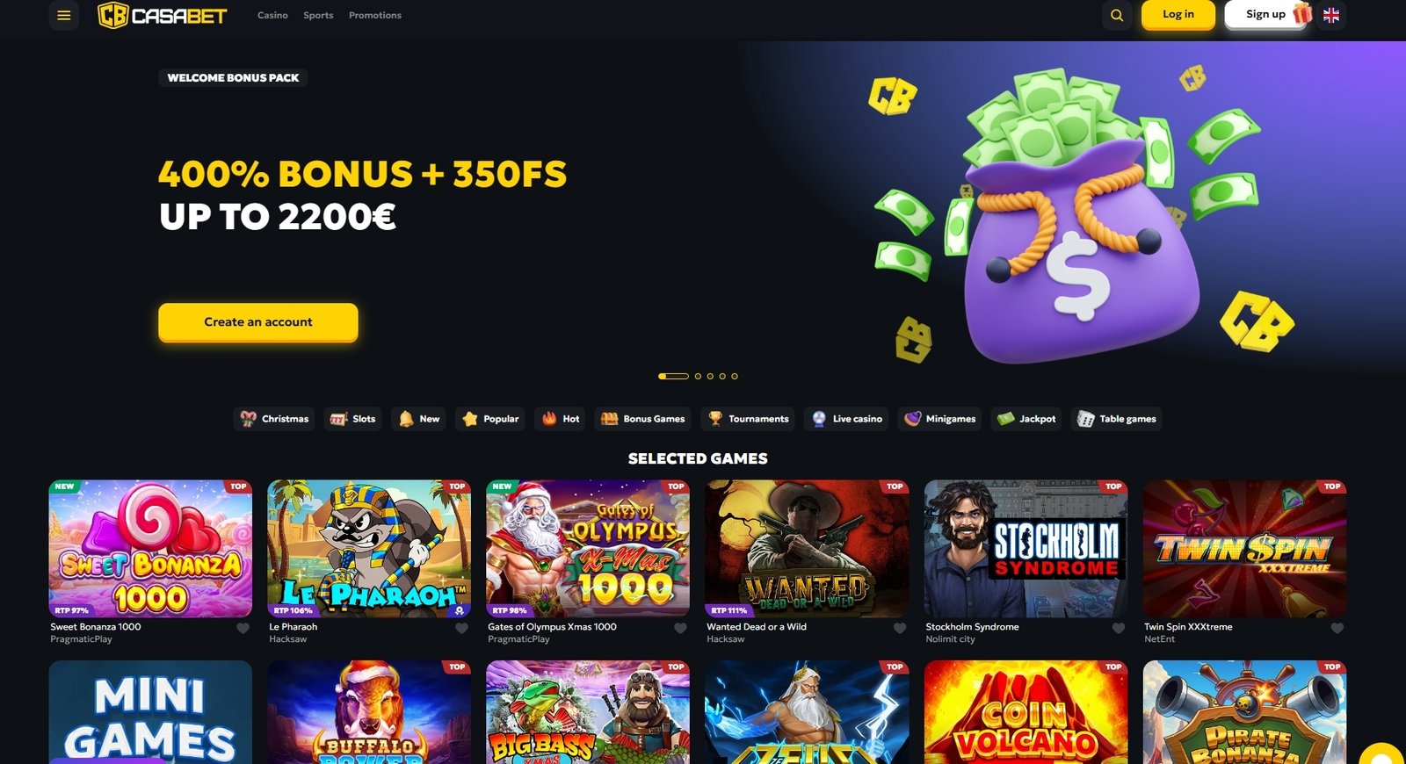
Task: Click the search magnifier icon
Action: click(x=1117, y=15)
